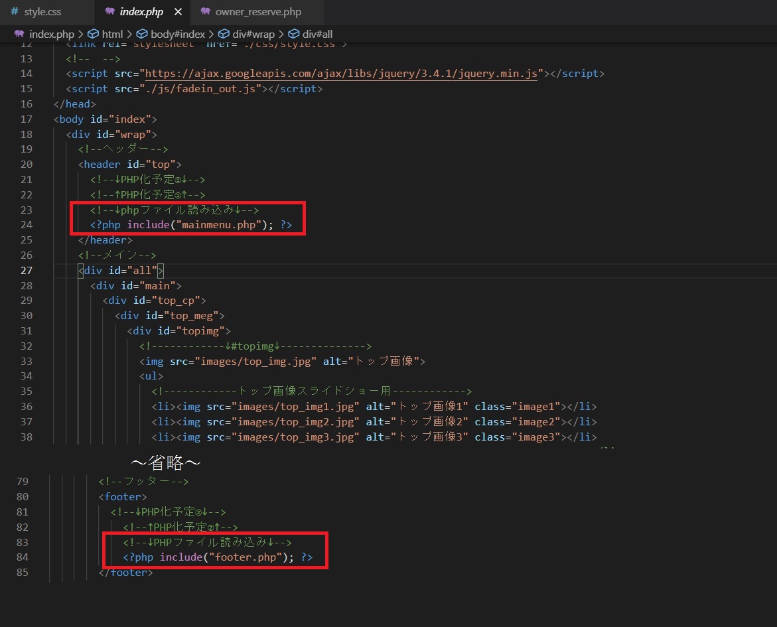
Task: Open the div#all breadcrumb dropdown
Action: (318, 34)
